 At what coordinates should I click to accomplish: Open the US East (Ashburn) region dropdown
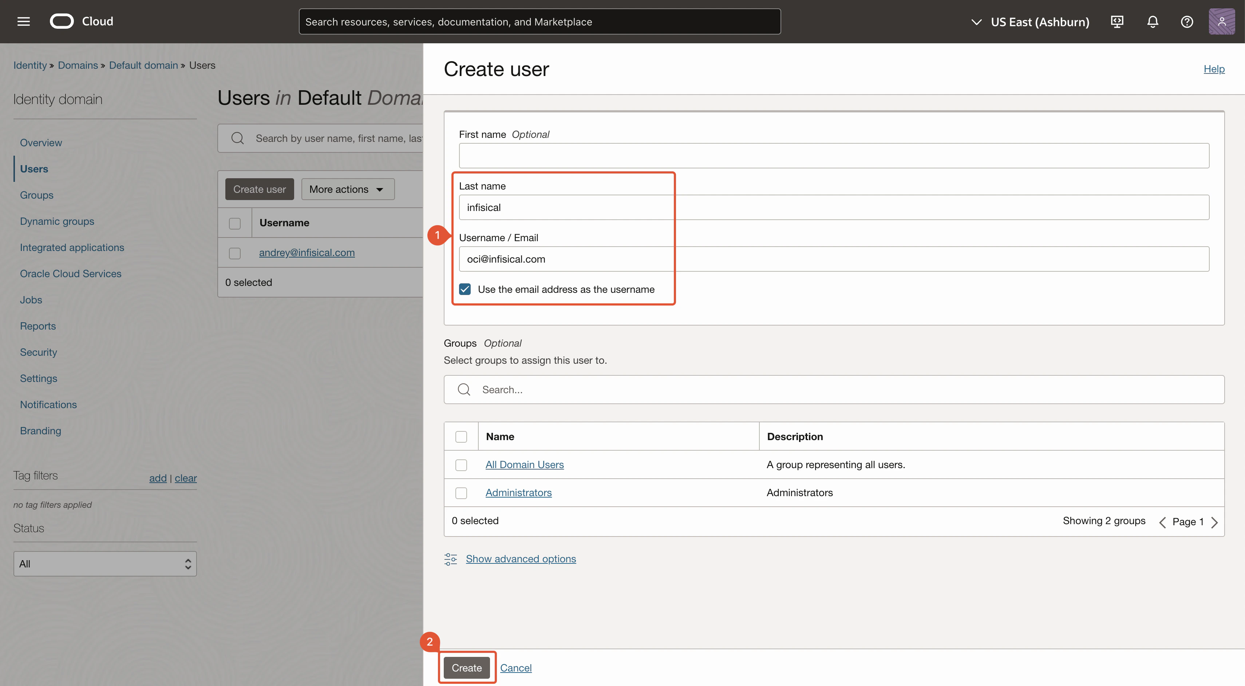[1030, 22]
